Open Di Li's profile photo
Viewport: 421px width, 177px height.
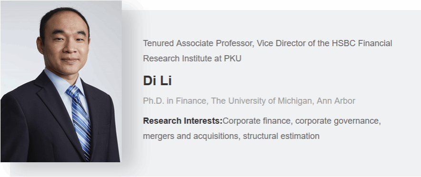pos(60,81)
